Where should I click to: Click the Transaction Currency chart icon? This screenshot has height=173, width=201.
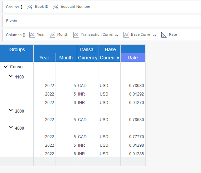[x=76, y=35]
